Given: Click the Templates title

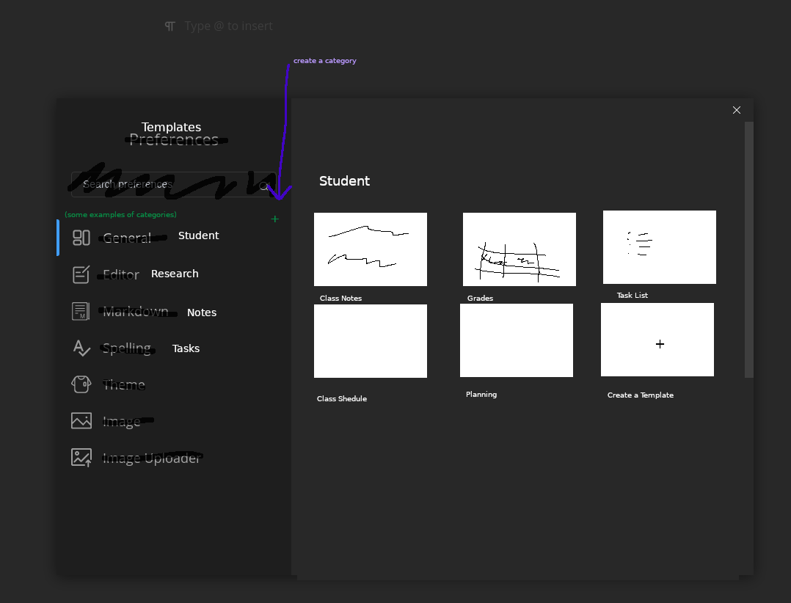Looking at the screenshot, I should coord(171,127).
